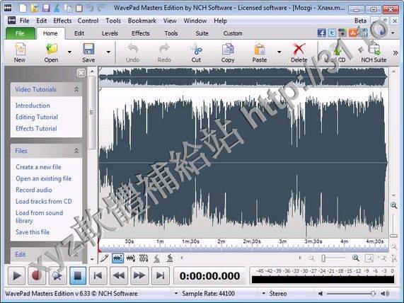Toggle the second waveform view button with R mark
Screen dimensions: 404x303
tap(131, 258)
